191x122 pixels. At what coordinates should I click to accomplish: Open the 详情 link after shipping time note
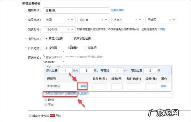162,29
